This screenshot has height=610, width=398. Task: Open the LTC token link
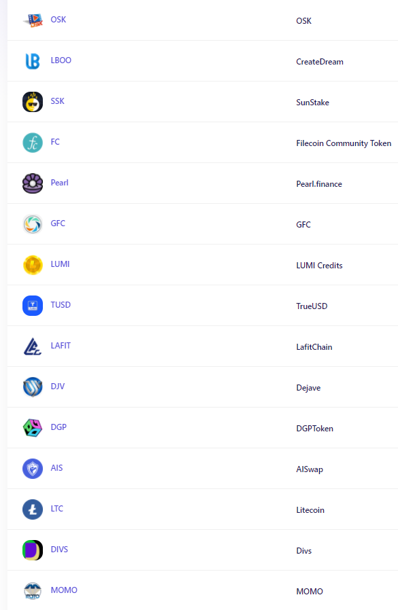click(x=57, y=509)
